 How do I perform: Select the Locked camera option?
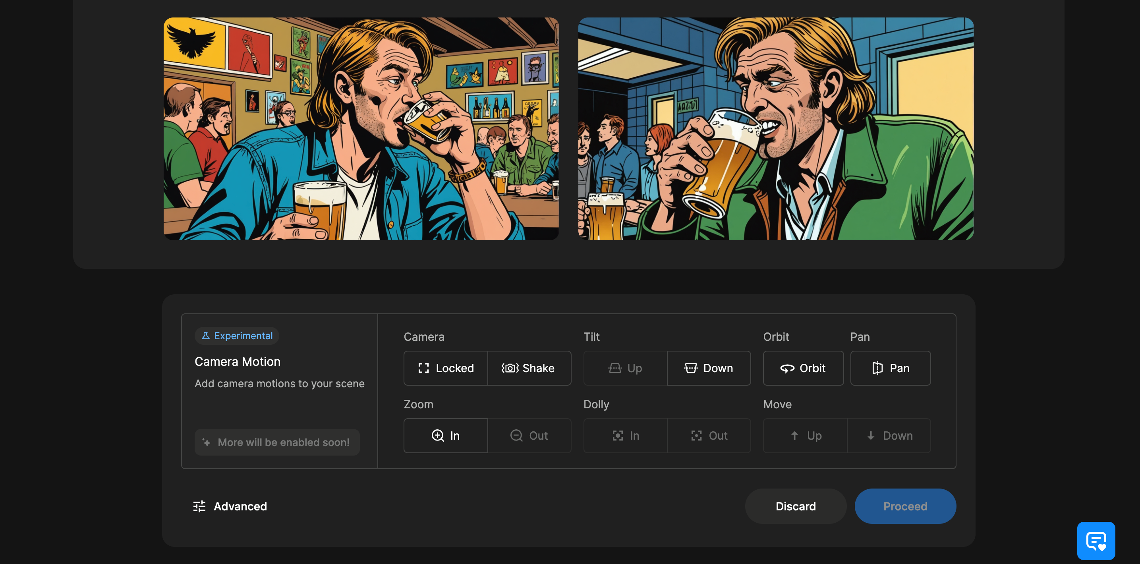coord(446,368)
